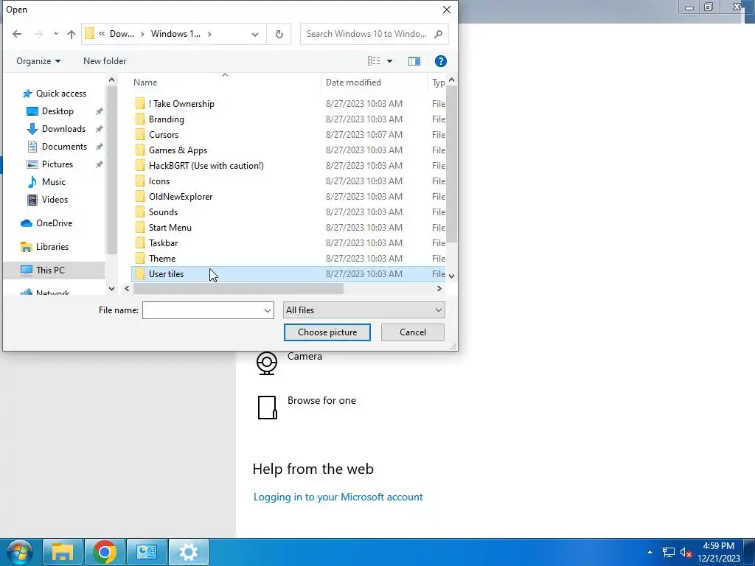Image resolution: width=755 pixels, height=566 pixels.
Task: Click the pin icon next to Desktop
Action: pyautogui.click(x=100, y=111)
